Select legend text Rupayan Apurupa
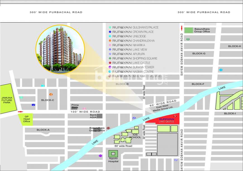243x171 pixels. pyautogui.click(x=129, y=54)
